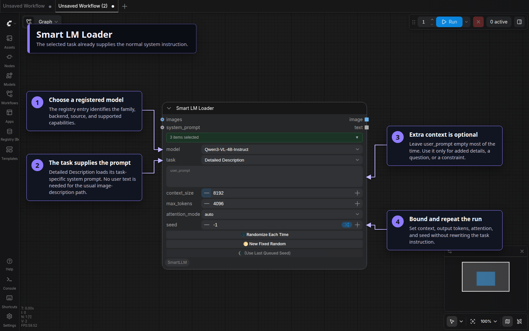Open the Run options dropdown arrow
This screenshot has width=529, height=331.
tap(466, 22)
